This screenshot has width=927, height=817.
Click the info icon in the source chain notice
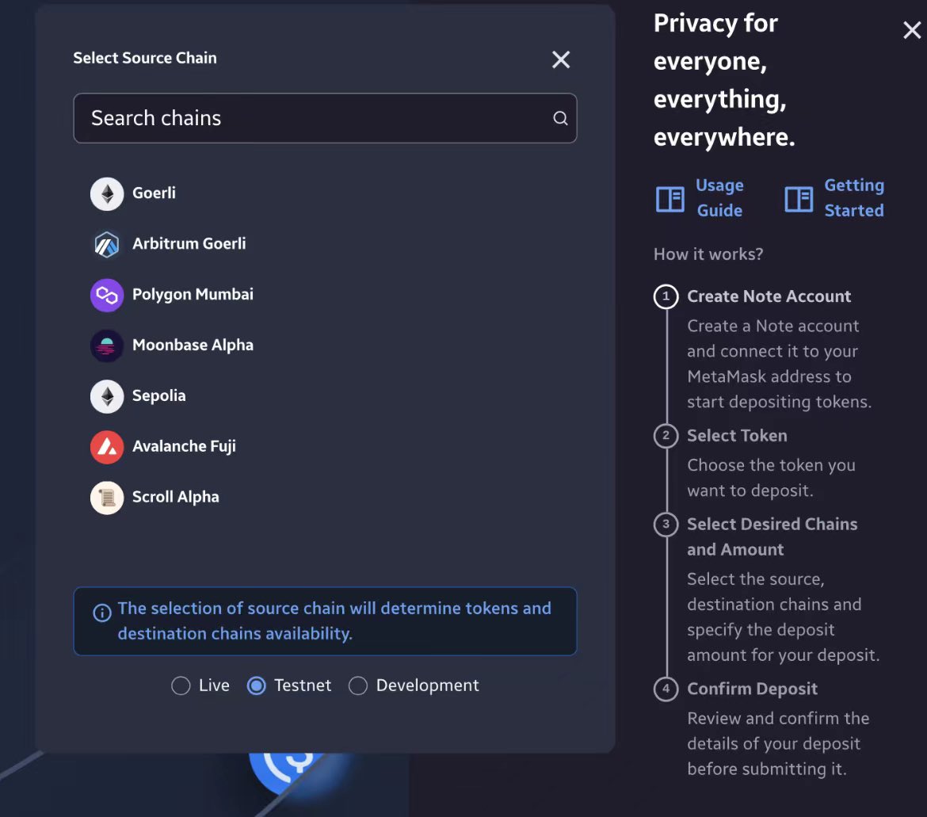[x=102, y=613]
